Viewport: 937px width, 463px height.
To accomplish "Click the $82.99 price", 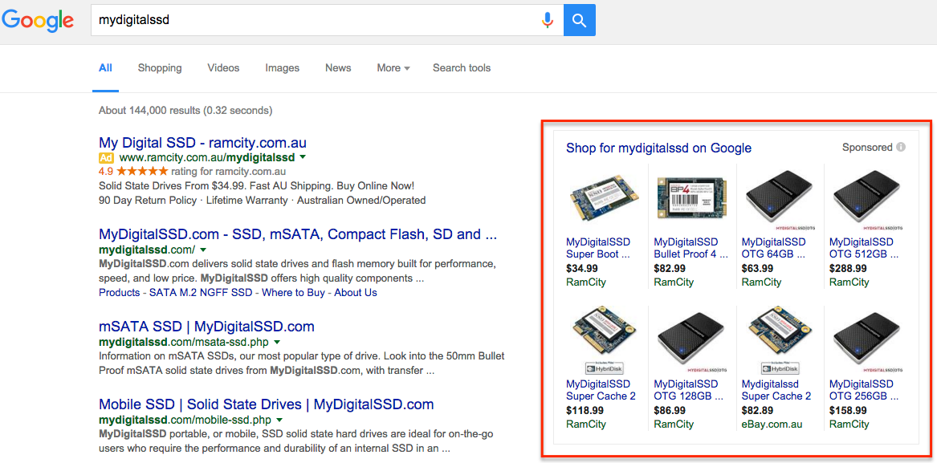I will click(670, 269).
